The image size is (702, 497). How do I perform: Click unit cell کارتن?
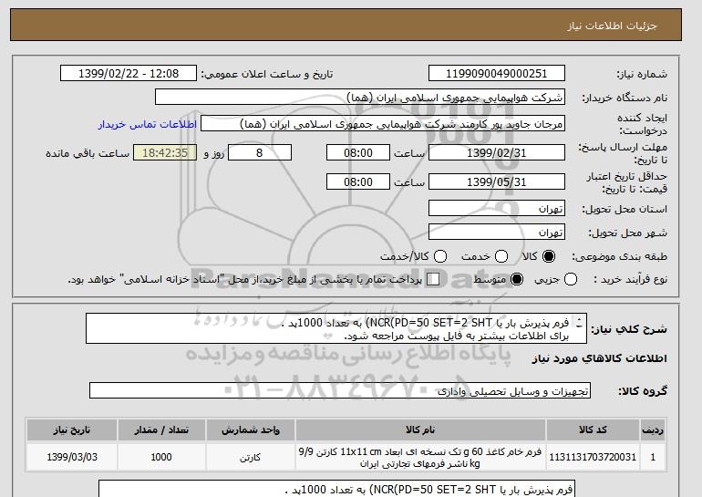(x=251, y=457)
